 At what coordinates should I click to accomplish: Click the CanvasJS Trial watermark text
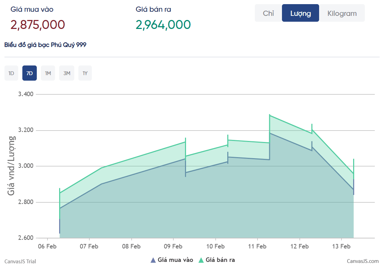point(20,261)
